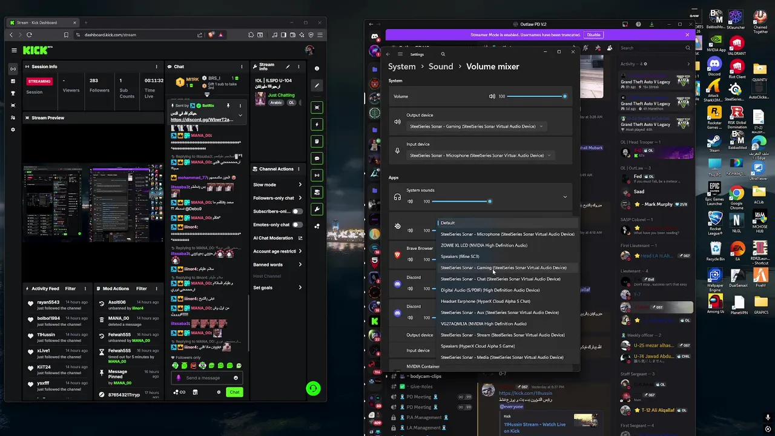The image size is (775, 436).
Task: Open Epic Games Launcher desktop icon
Action: pyautogui.click(x=714, y=194)
